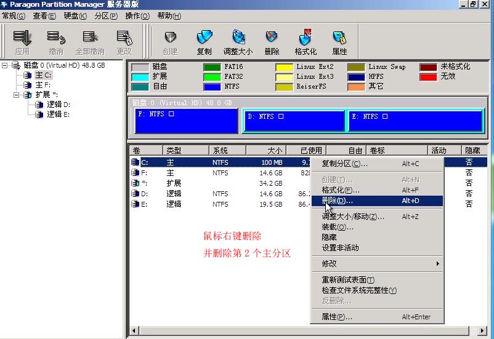Click the 应用 (Apply) toolbar icon
The height and width of the screenshot is (339, 494).
22,42
